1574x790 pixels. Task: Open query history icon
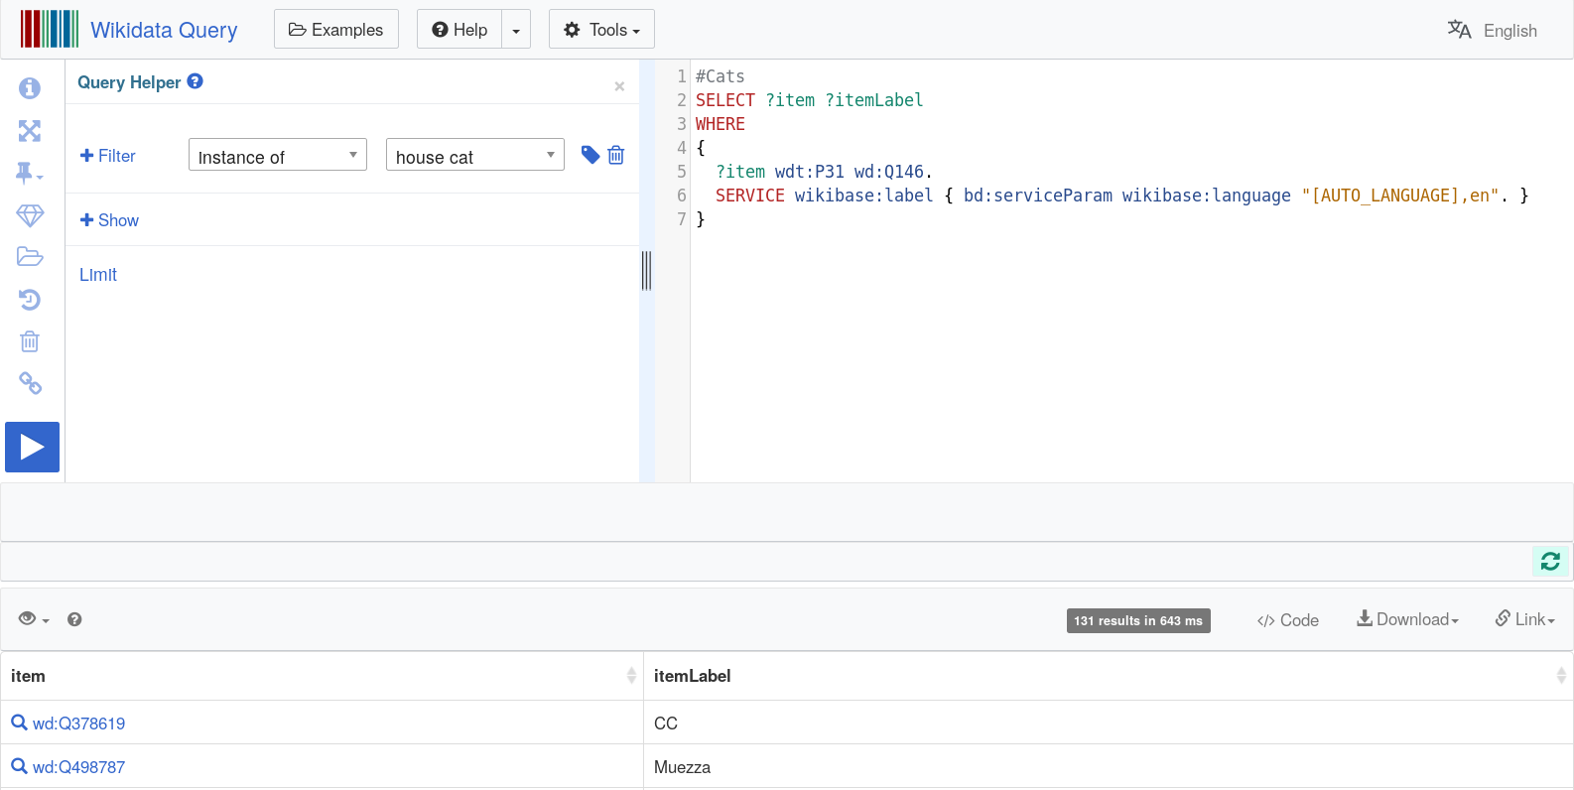coord(30,299)
